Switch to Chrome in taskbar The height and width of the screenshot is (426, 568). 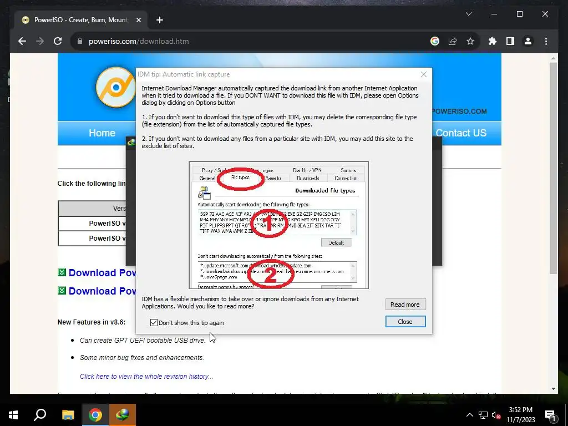coord(95,415)
